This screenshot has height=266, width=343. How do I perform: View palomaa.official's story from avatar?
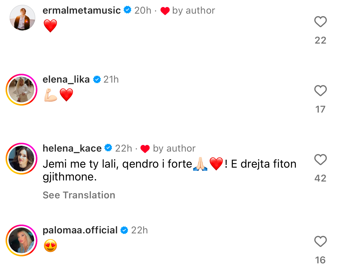pyautogui.click(x=21, y=241)
